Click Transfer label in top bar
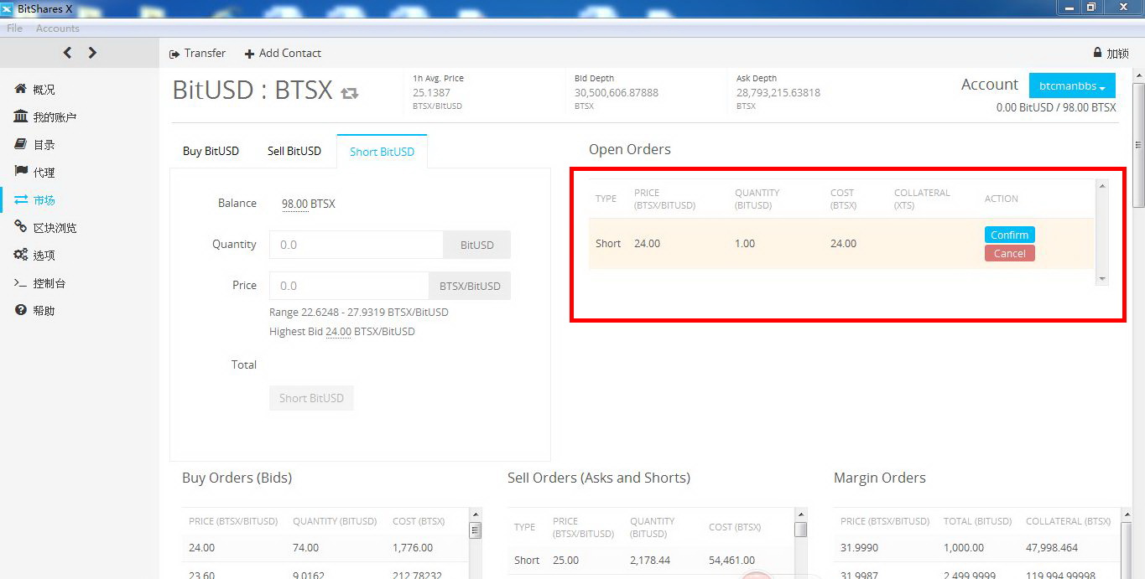The height and width of the screenshot is (579, 1145). [x=205, y=53]
